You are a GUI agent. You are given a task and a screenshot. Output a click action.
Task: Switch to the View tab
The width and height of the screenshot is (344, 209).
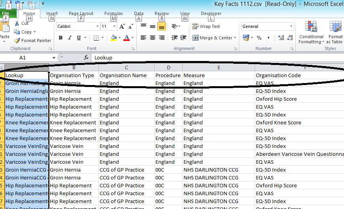185,13
